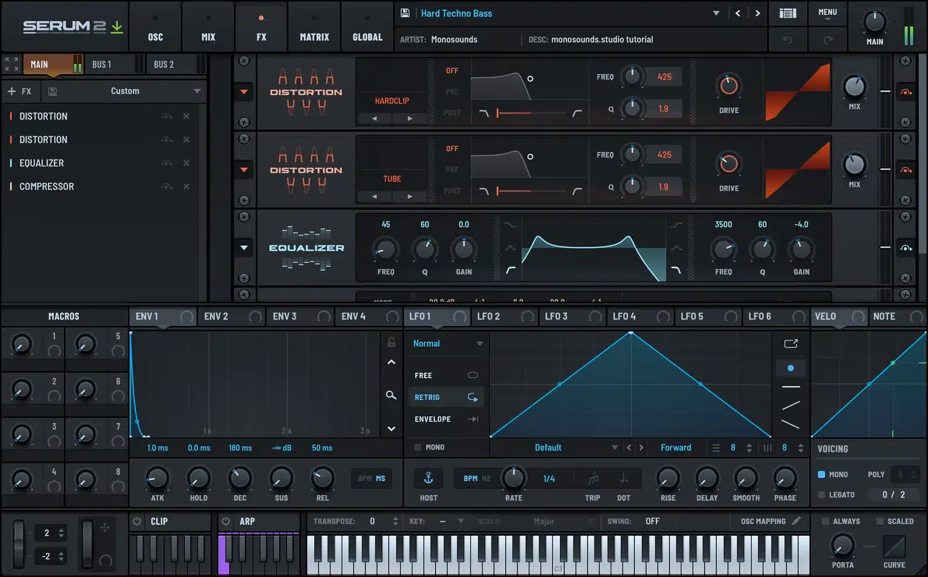Image resolution: width=928 pixels, height=577 pixels.
Task: Click the TUBE distortion DRIVE knob
Action: 728,165
